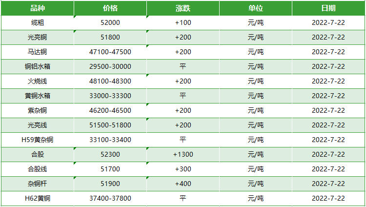Select the 缆粗 cell
This screenshot has width=366, height=207.
click(38, 22)
